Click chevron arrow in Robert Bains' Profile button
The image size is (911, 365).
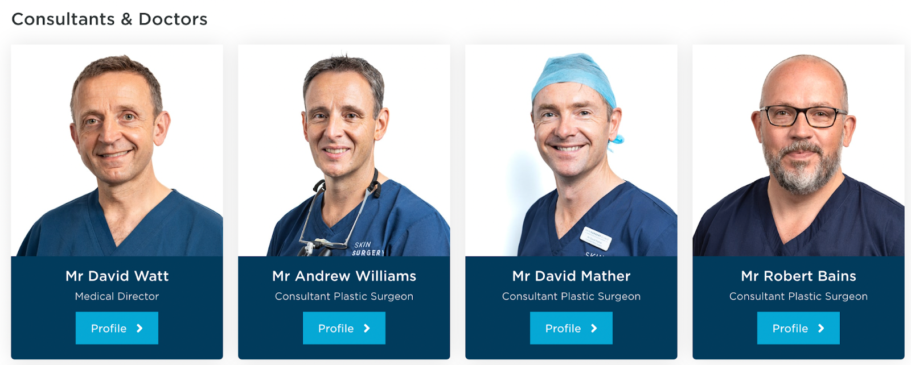coord(821,328)
